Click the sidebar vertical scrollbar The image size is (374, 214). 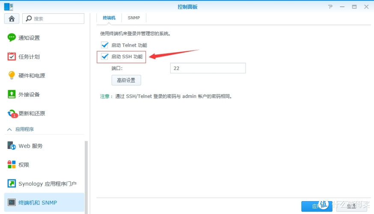pos(86,177)
